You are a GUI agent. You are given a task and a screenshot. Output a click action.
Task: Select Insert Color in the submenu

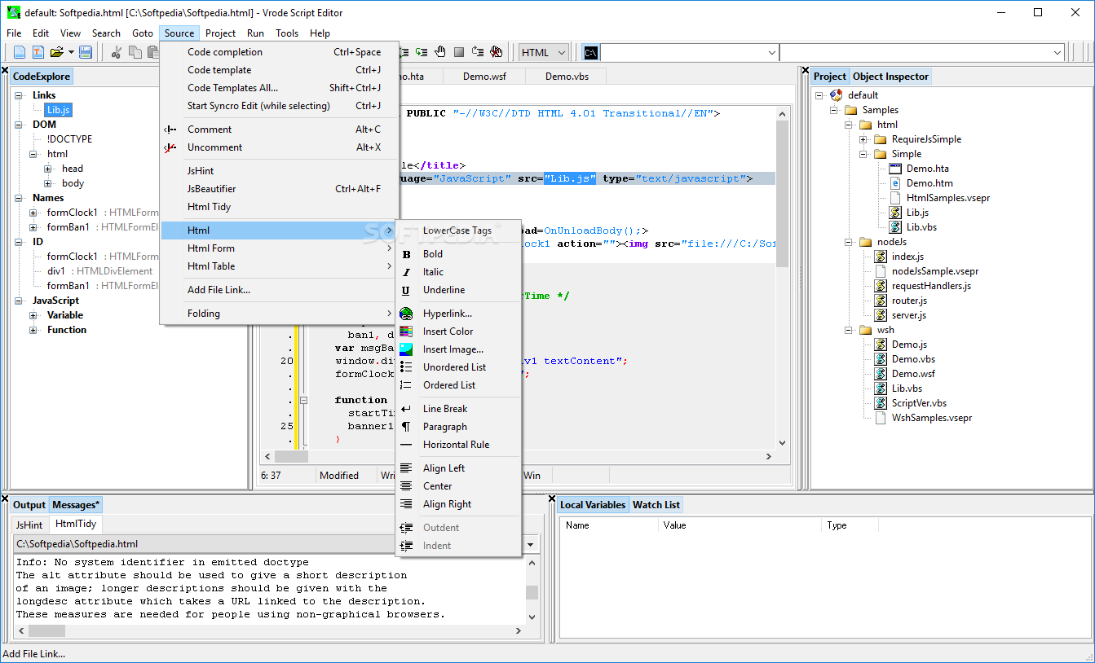click(x=458, y=331)
